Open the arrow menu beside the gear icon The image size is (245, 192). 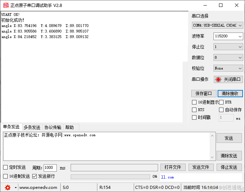(x=16, y=188)
